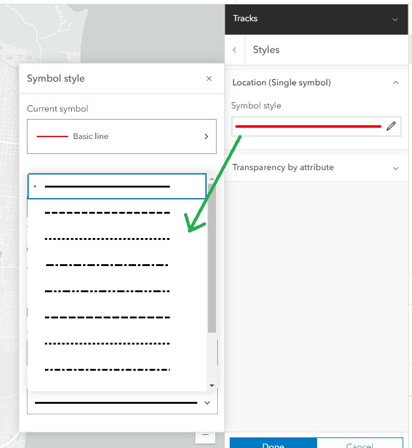Close the Symbol style dialog
This screenshot has height=448, width=412.
pos(209,79)
